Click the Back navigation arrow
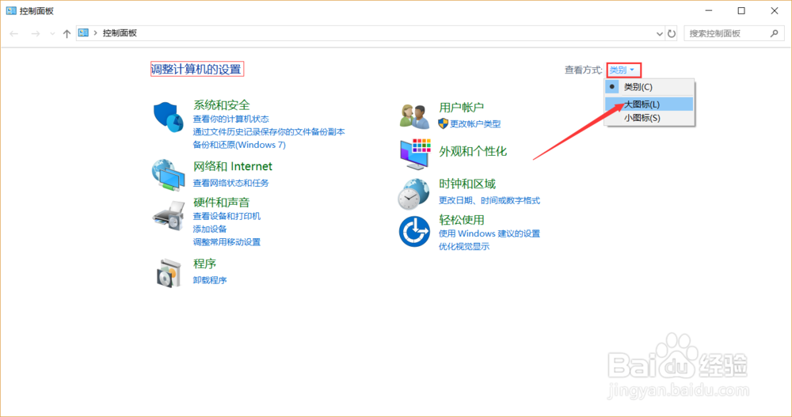The image size is (792, 417). (x=14, y=33)
